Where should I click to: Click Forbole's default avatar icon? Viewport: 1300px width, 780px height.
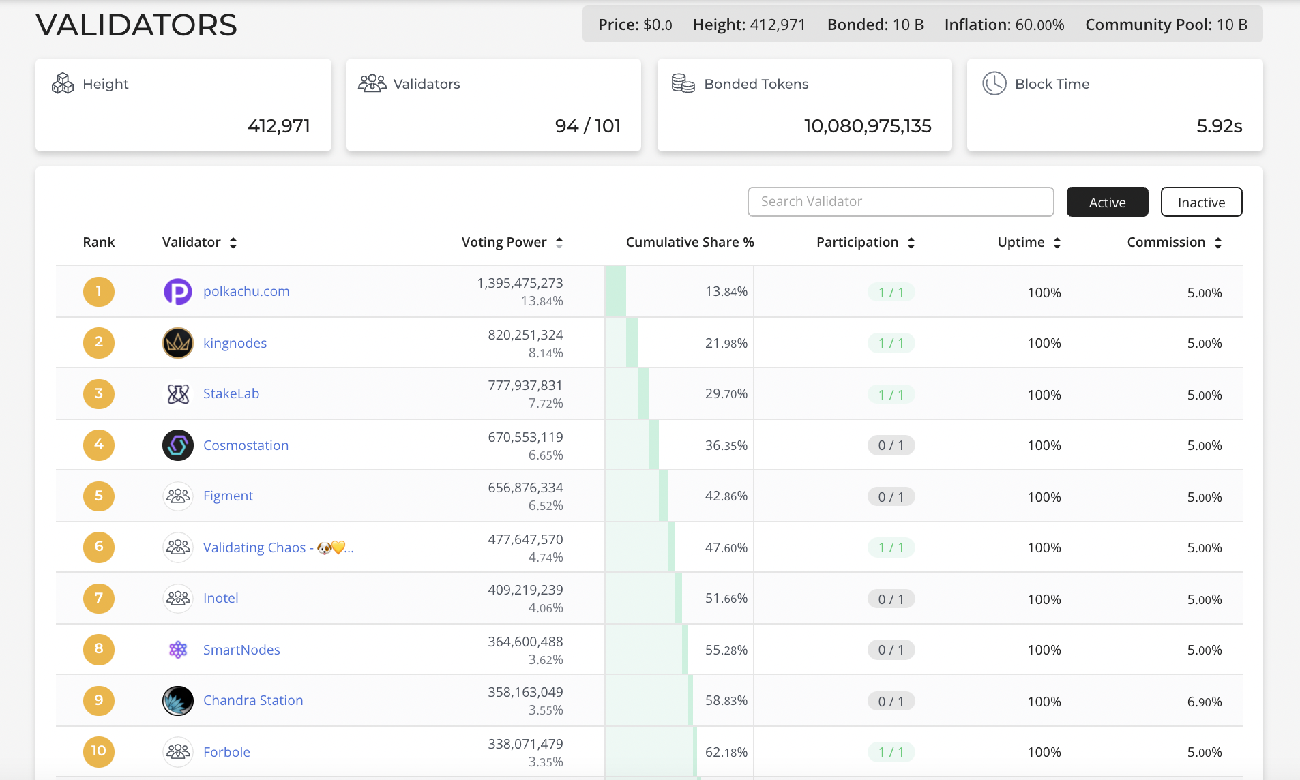pyautogui.click(x=178, y=752)
